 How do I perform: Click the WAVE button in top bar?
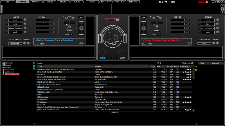coord(92,2)
